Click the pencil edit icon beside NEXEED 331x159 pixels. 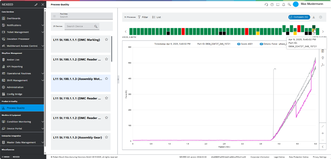coord(36,5)
